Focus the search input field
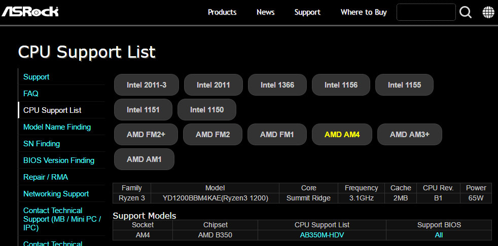Screen dimensions: 498x246 (x=426, y=12)
